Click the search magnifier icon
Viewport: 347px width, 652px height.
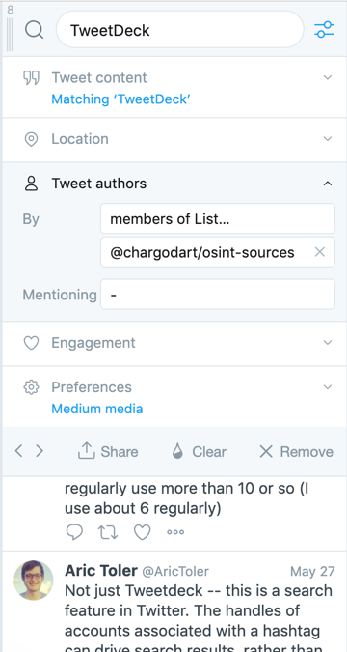[x=34, y=30]
